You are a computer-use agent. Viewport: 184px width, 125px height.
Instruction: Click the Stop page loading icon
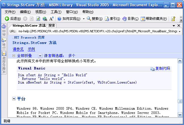pyautogui.click(x=31, y=18)
